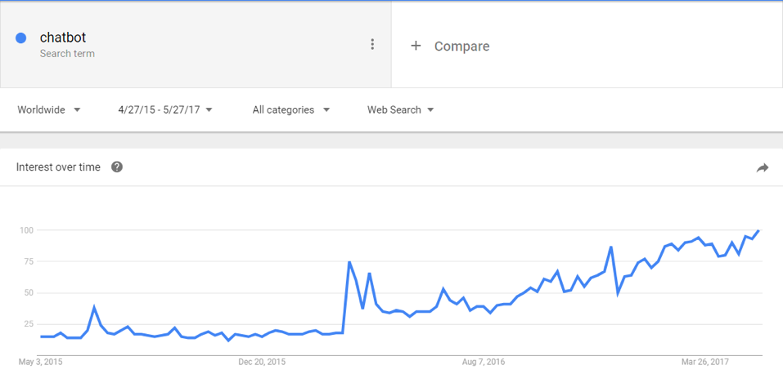Viewport: 783px width, 383px height.
Task: Click the chatbot search term text
Action: point(63,38)
